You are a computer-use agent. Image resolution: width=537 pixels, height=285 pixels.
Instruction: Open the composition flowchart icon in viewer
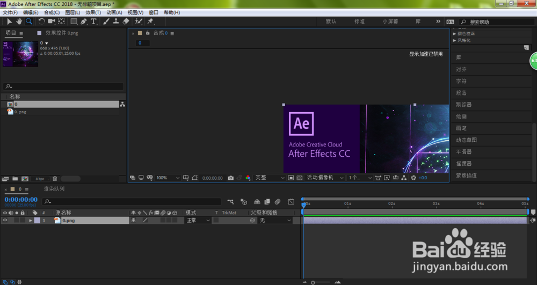point(404,178)
